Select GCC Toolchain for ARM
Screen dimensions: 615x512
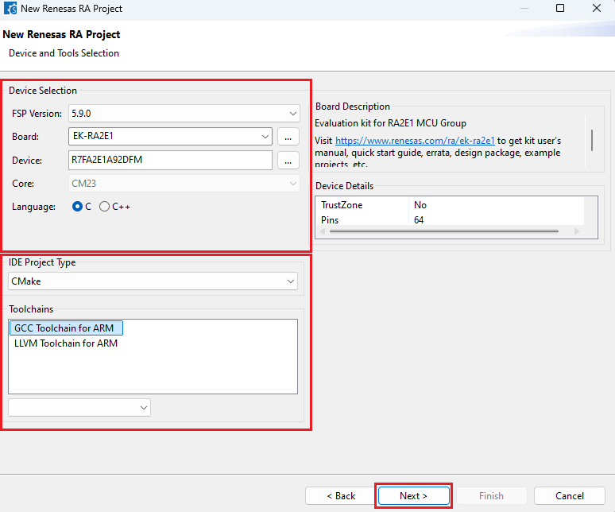66,328
